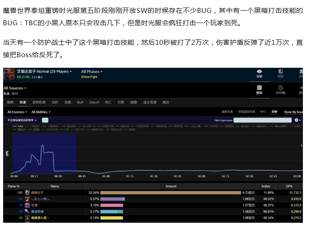This screenshot has width=310, height=225.
Task: Open the All Sources dropdown
Action: (x=15, y=88)
